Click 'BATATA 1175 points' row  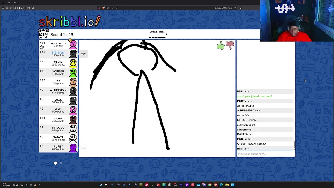tap(58, 138)
